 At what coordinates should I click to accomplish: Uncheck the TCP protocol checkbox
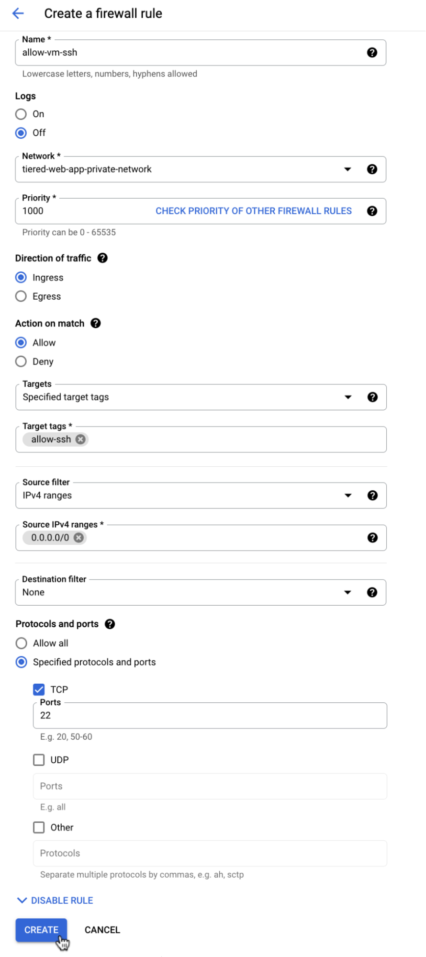coord(39,689)
